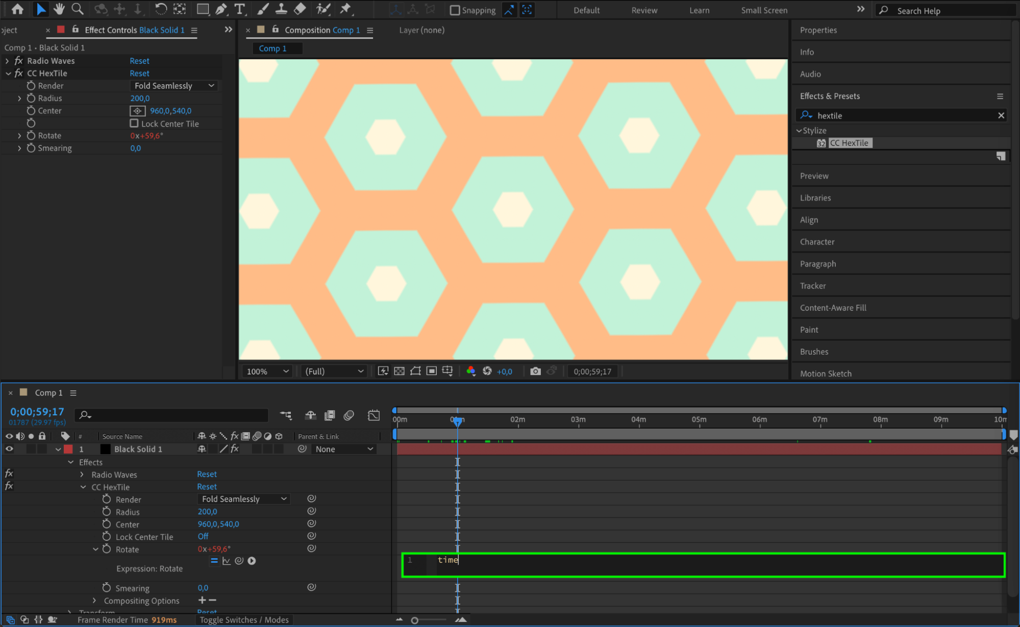Open the Fold Seamlessly Render dropdown

pyautogui.click(x=174, y=86)
